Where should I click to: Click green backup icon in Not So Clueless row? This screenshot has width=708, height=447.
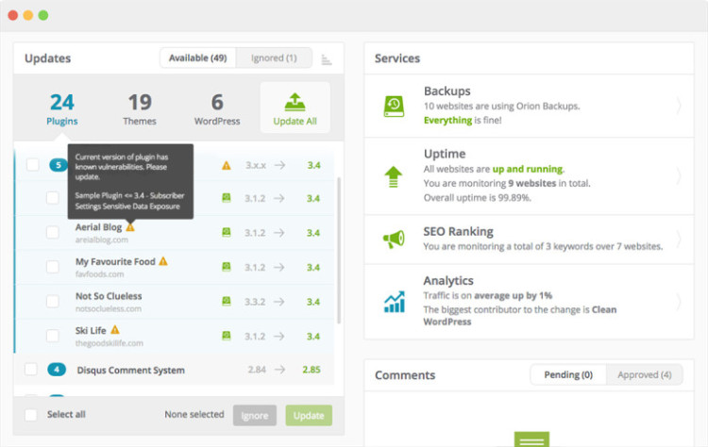pyautogui.click(x=226, y=301)
